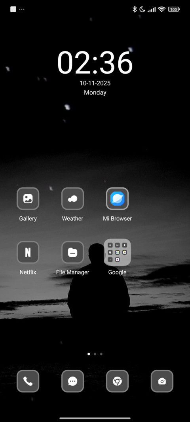Tap the three-dot notification overflow icon
190x422 pixels.
point(22,9)
